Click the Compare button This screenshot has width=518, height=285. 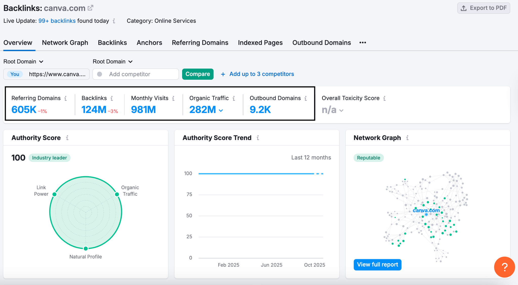[198, 74]
